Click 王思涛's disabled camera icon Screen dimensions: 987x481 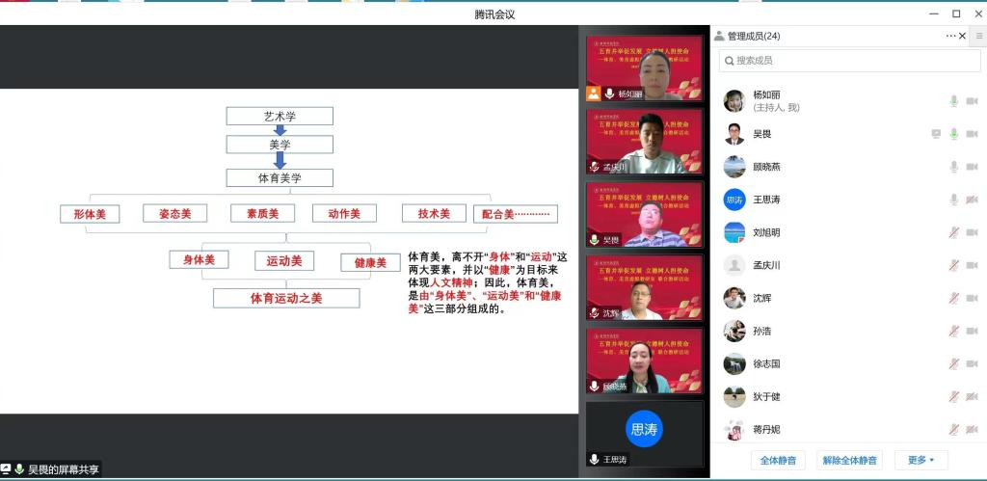[x=972, y=200]
